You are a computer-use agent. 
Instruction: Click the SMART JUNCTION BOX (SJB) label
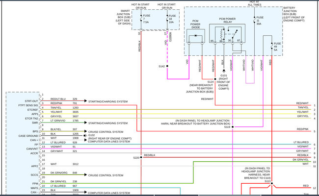click(124, 17)
